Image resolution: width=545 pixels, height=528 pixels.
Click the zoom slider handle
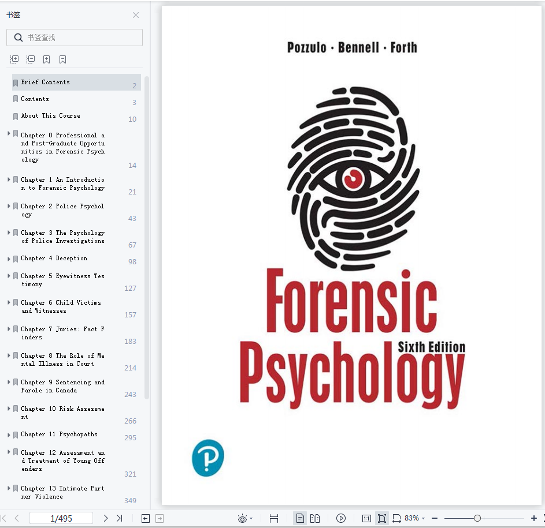click(x=477, y=519)
